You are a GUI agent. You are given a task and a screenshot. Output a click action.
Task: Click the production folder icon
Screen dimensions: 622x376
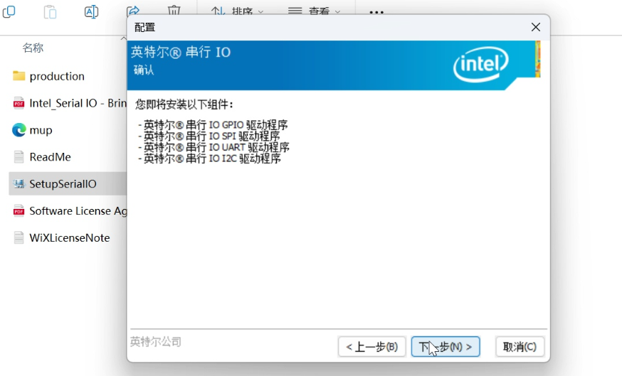[x=19, y=76]
